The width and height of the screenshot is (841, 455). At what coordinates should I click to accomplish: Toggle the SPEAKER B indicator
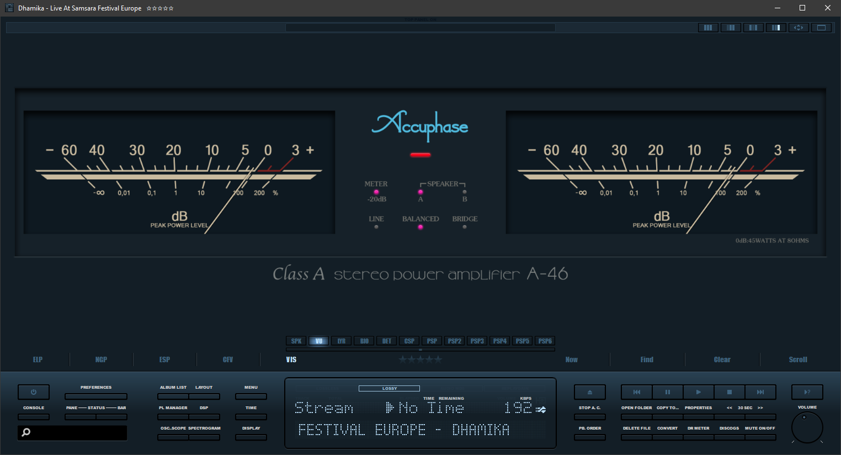click(x=465, y=192)
